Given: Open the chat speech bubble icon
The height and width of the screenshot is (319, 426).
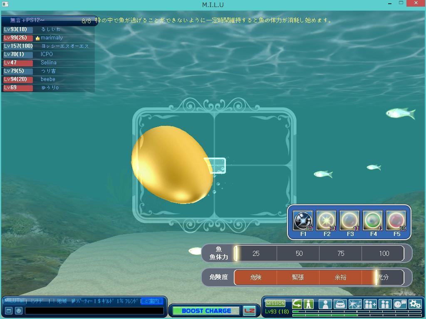Looking at the screenshot, I should click(x=400, y=304).
